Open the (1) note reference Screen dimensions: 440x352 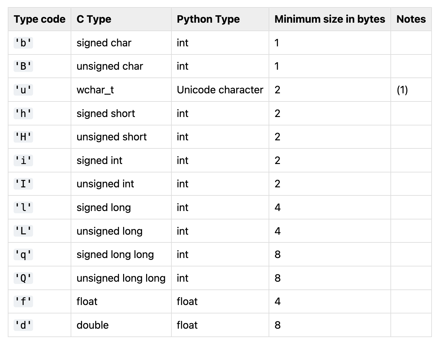[402, 90]
